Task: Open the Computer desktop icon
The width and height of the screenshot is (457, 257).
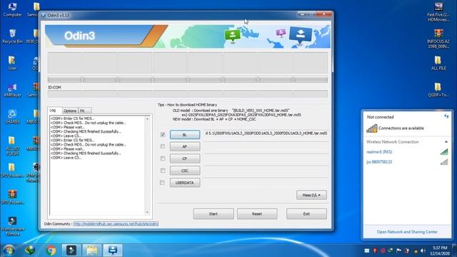Action: (x=13, y=9)
